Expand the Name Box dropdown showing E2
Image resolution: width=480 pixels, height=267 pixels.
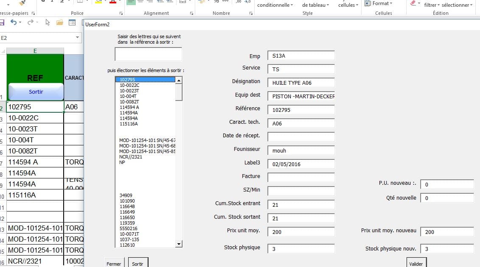coord(77,38)
